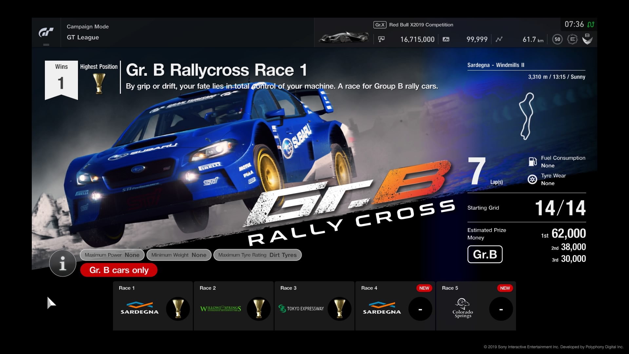The width and height of the screenshot is (629, 354).
Task: Click the green network connection icon
Action: pyautogui.click(x=591, y=24)
